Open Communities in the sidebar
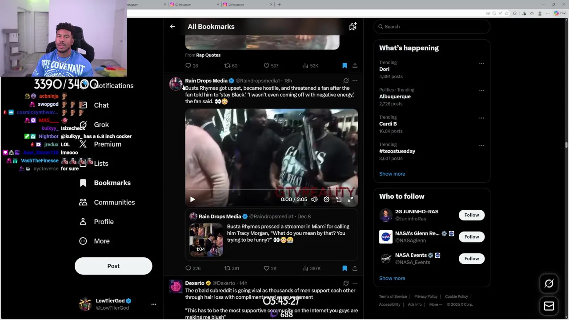This screenshot has height=320, width=569. [x=107, y=202]
